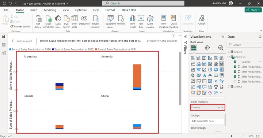Image resolution: width=263 pixels, height=138 pixels.
Task: Select the Python (Py) visual
Action: click(x=222, y=81)
